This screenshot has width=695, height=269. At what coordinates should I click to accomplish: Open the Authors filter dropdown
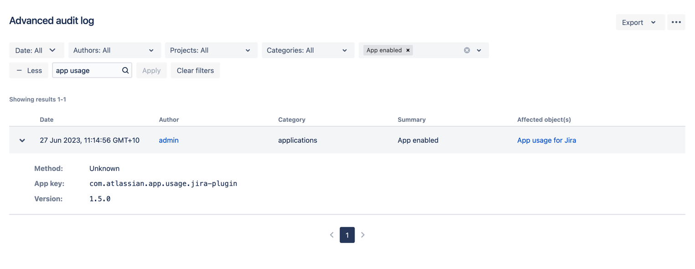click(114, 50)
